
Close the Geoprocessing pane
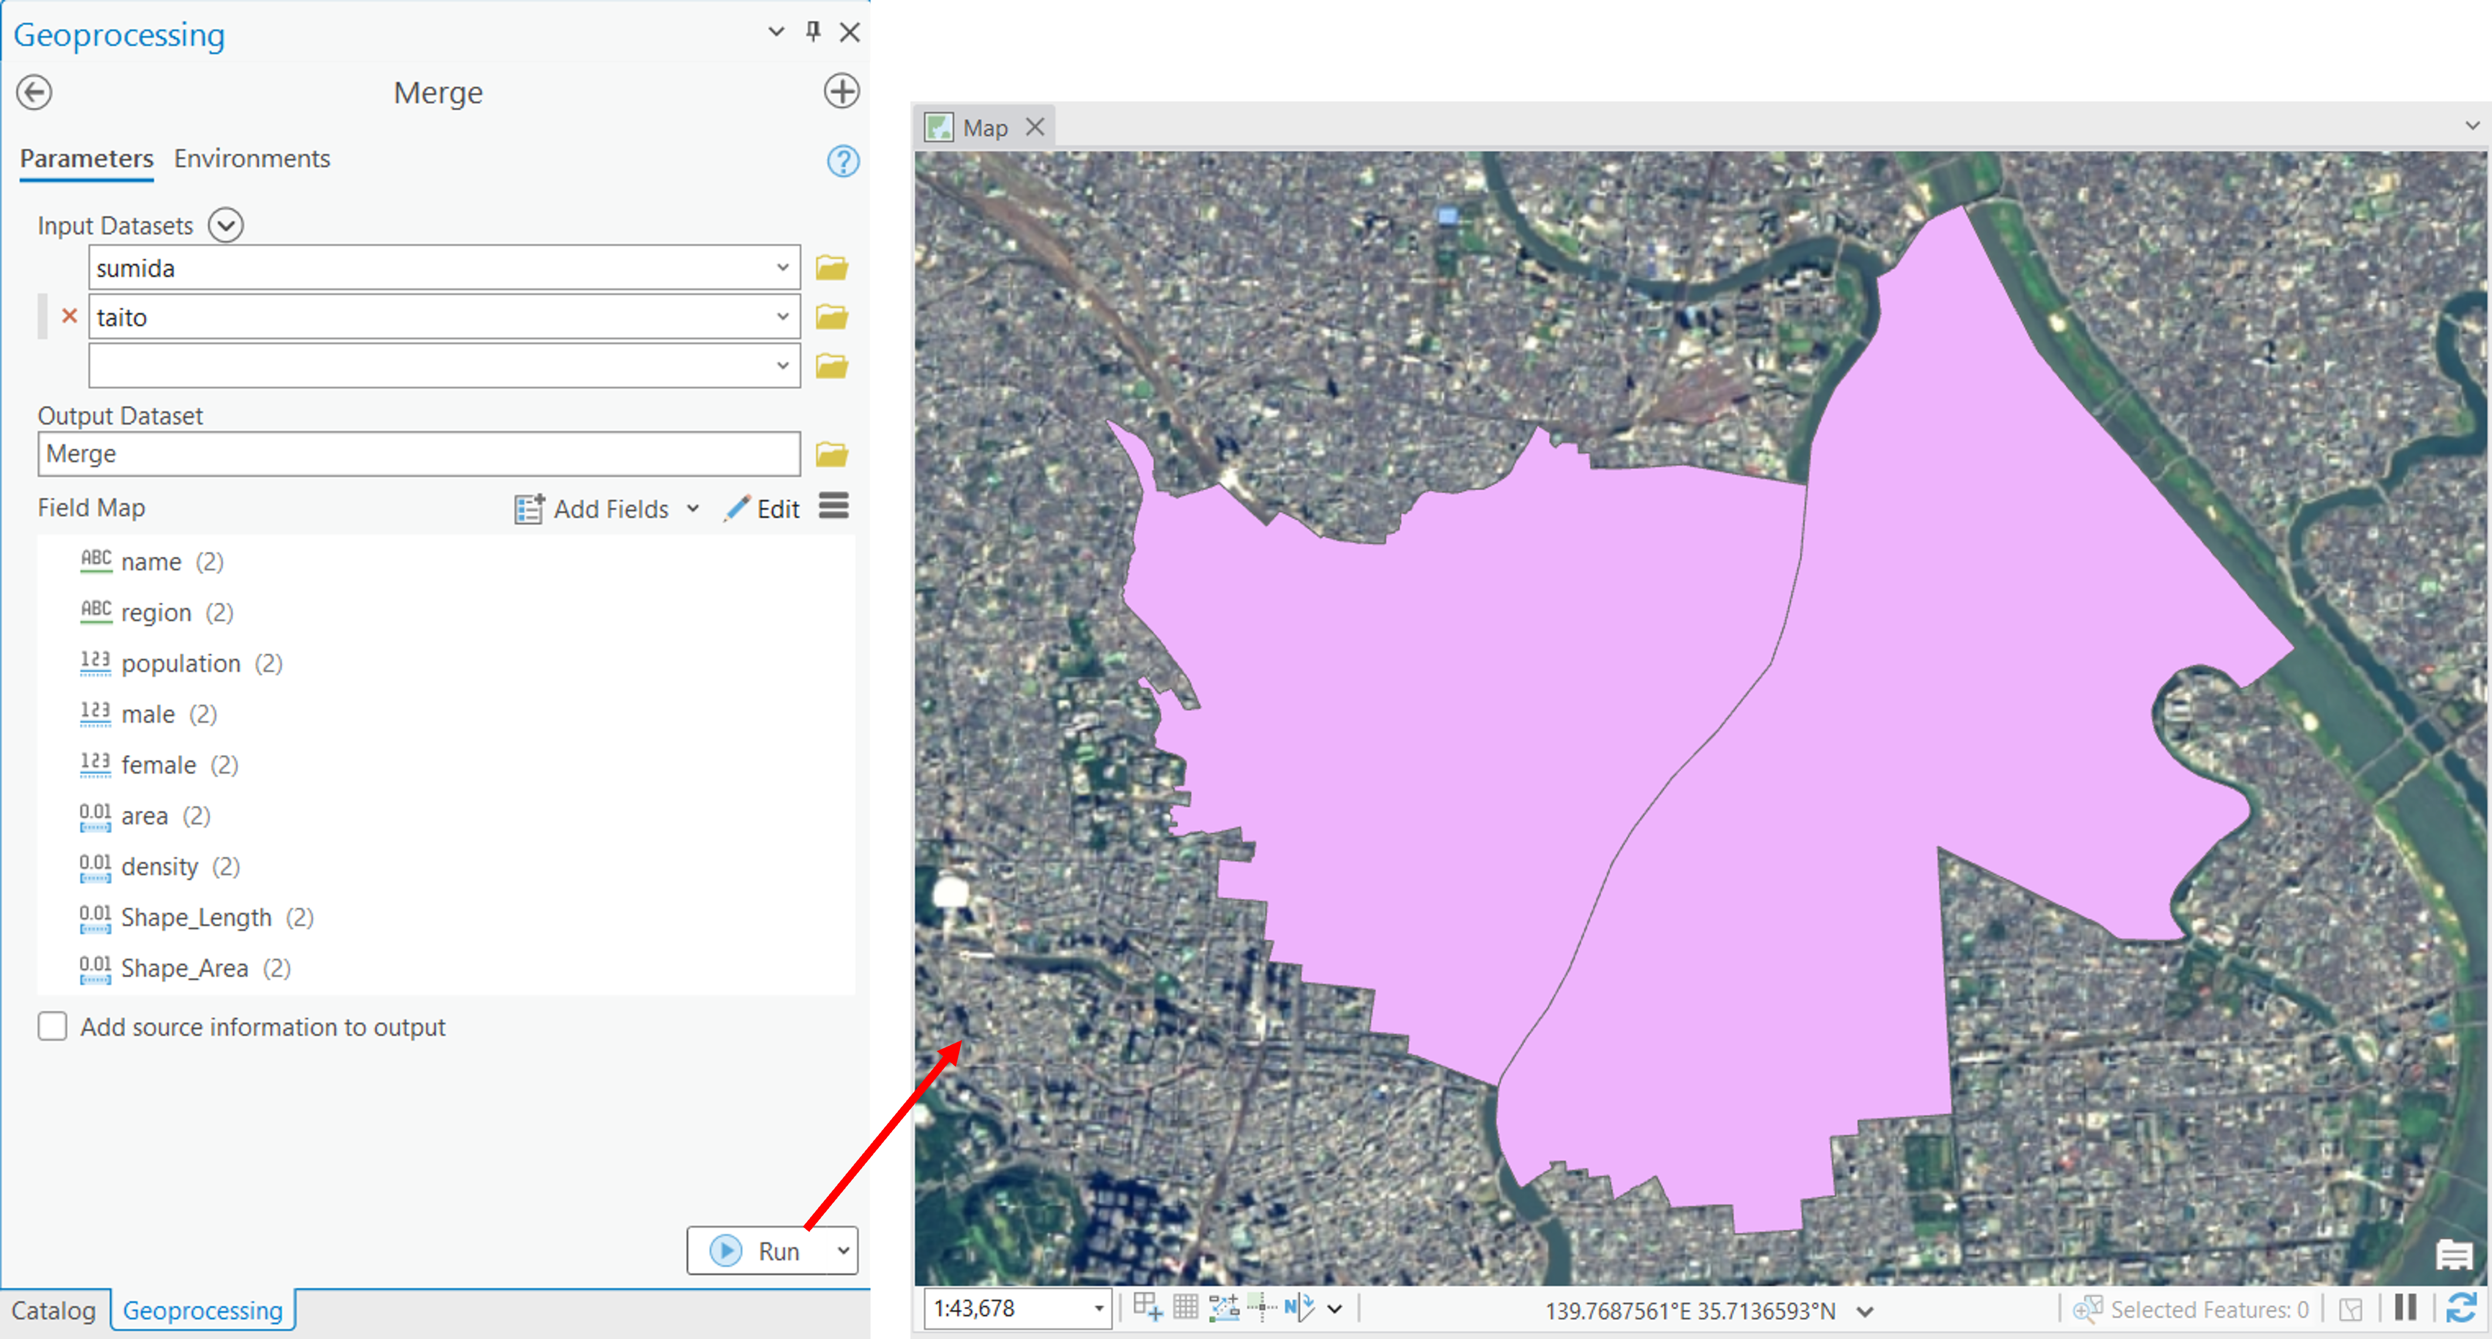click(849, 32)
